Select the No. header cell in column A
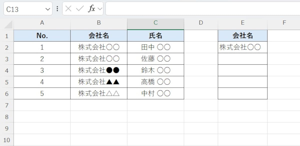300x146 pixels. 42,35
